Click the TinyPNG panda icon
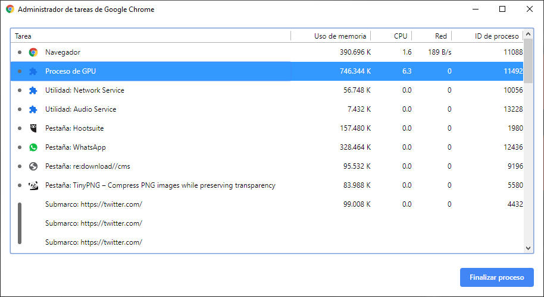Image resolution: width=544 pixels, height=297 pixels. coord(33,185)
